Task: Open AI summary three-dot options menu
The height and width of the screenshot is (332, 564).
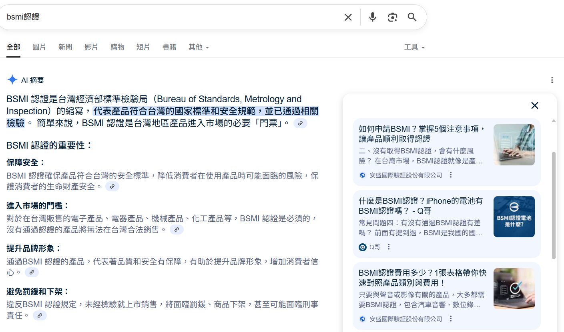Action: click(552, 80)
